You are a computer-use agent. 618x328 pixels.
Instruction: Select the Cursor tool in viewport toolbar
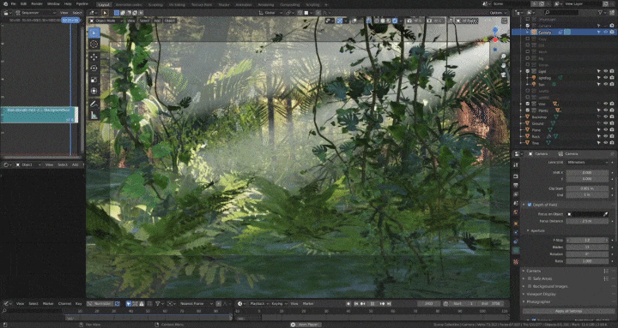pyautogui.click(x=94, y=45)
